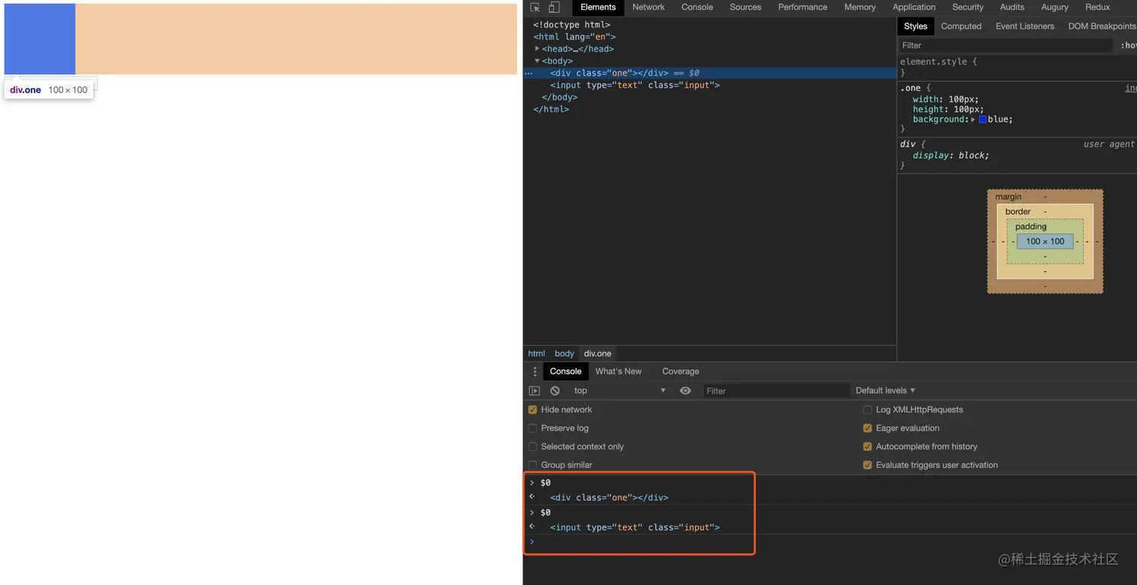This screenshot has height=585, width=1137.
Task: Select the input type="text" DOM row
Action: 710,86
